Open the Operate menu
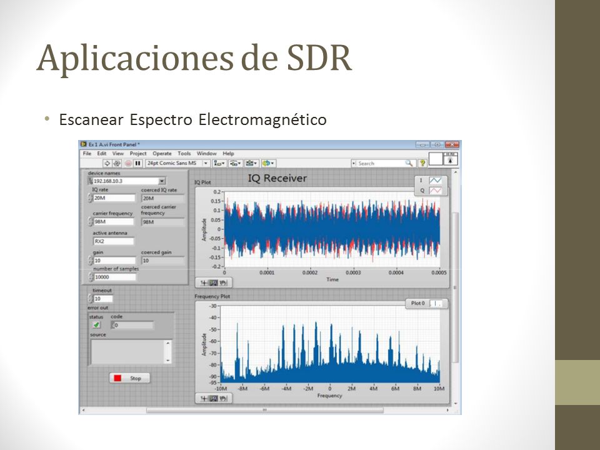The height and width of the screenshot is (450, 600). [162, 154]
